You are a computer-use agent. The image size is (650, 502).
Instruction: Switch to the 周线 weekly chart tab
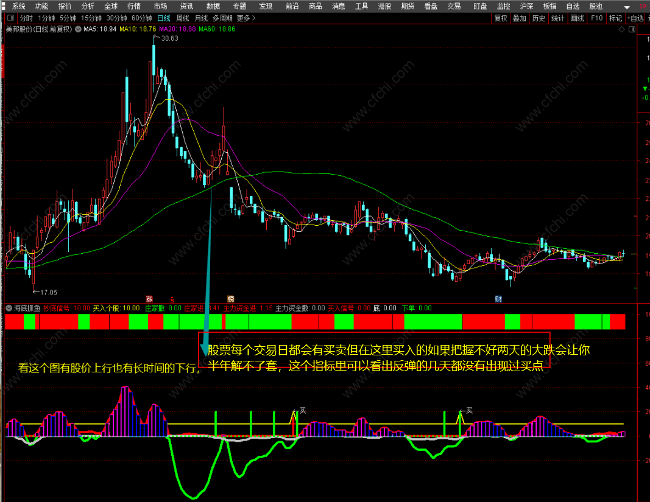coord(183,18)
